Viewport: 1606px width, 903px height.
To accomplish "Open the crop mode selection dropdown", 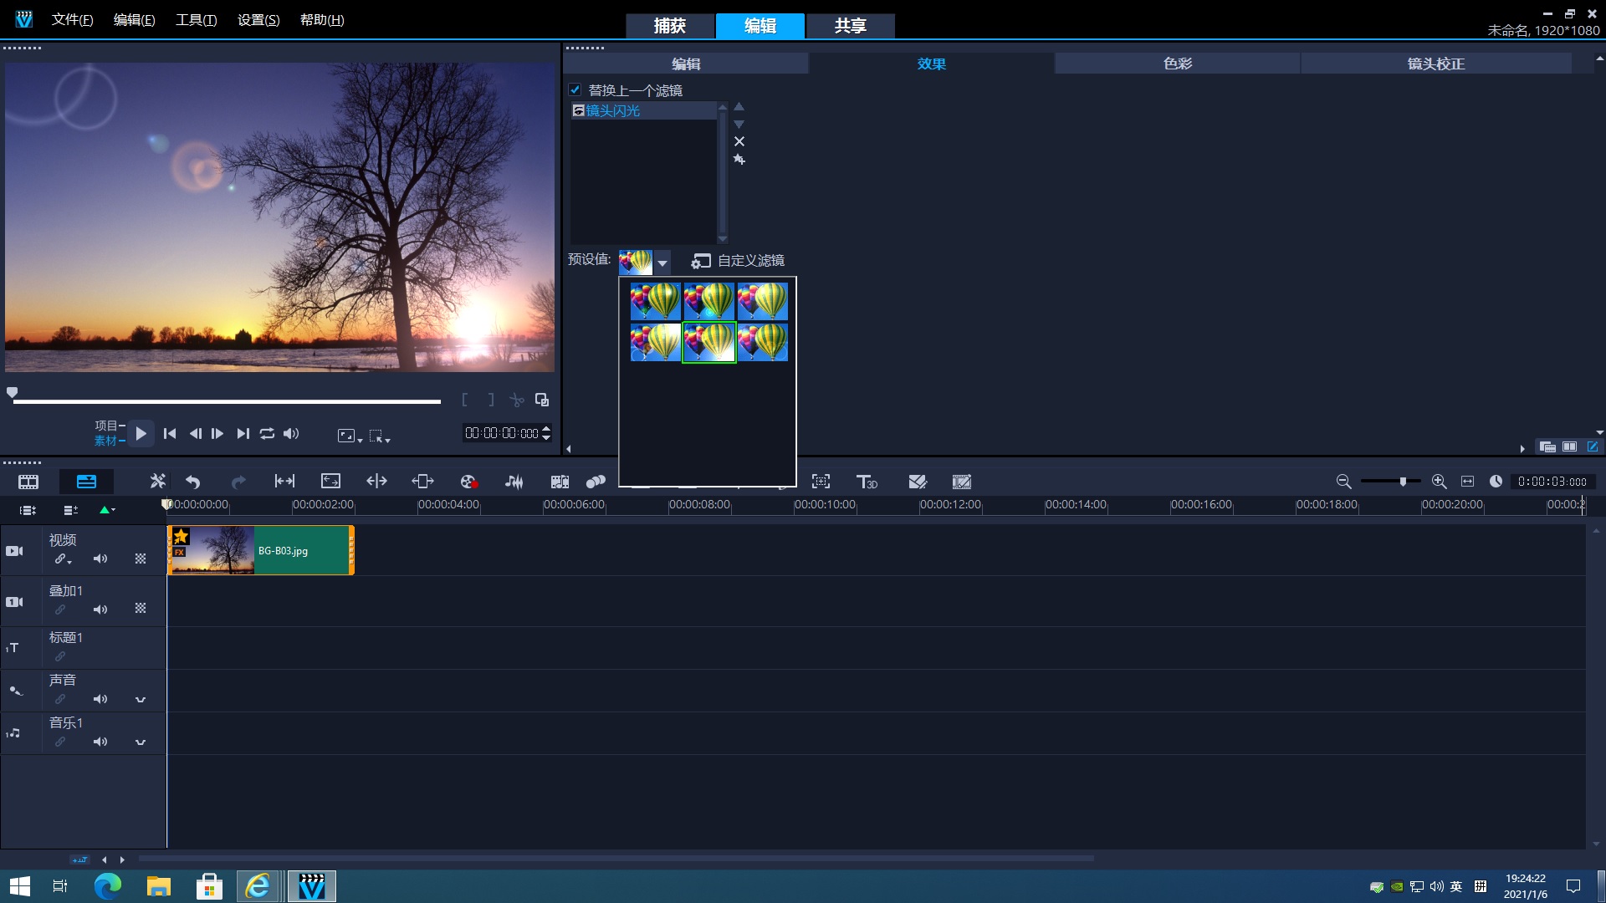I will (380, 436).
